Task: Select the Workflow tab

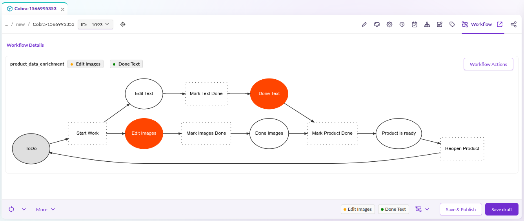Action: coord(477,24)
